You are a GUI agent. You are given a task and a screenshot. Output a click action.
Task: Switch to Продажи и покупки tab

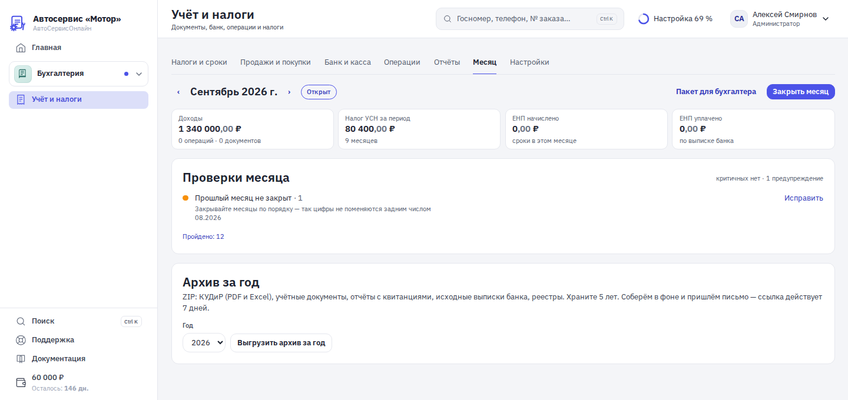tap(276, 62)
